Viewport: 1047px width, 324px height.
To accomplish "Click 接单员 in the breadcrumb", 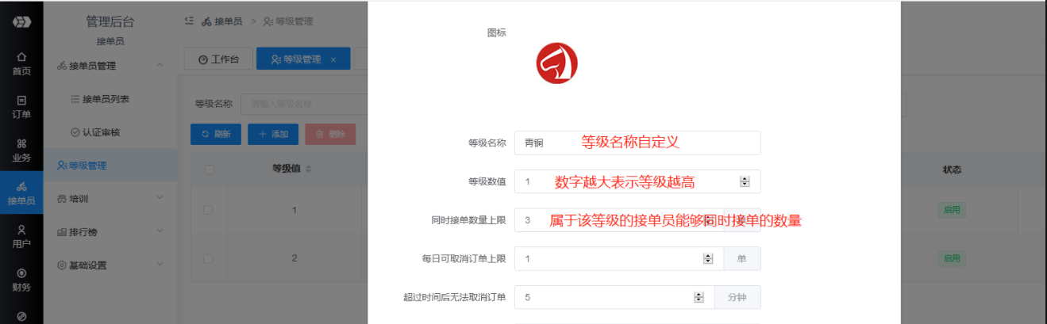I will pos(221,21).
